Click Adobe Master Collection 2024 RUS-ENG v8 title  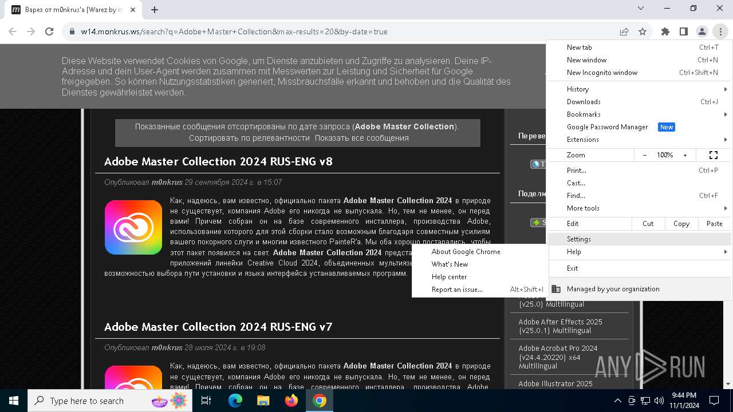[218, 161]
